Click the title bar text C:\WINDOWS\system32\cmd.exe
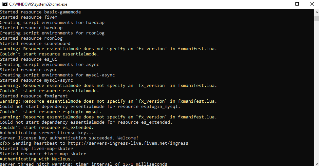The width and height of the screenshot is (319, 166). click(38, 4)
